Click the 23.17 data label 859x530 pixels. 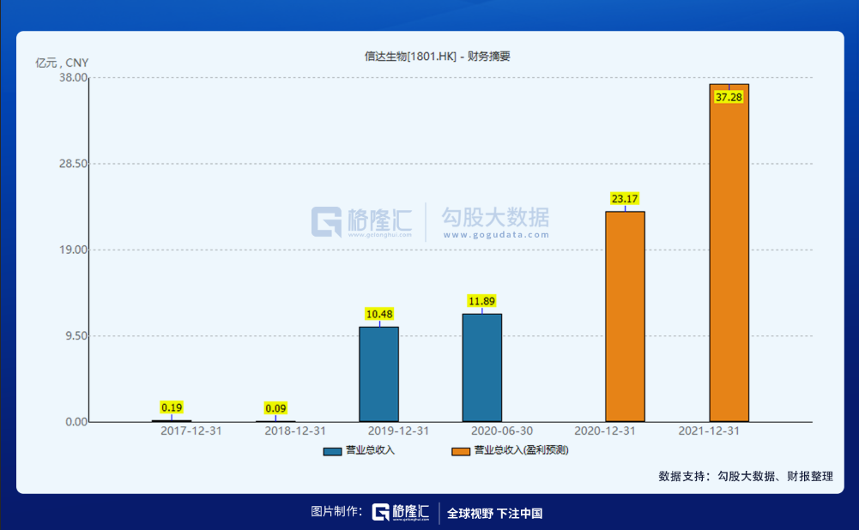[625, 199]
